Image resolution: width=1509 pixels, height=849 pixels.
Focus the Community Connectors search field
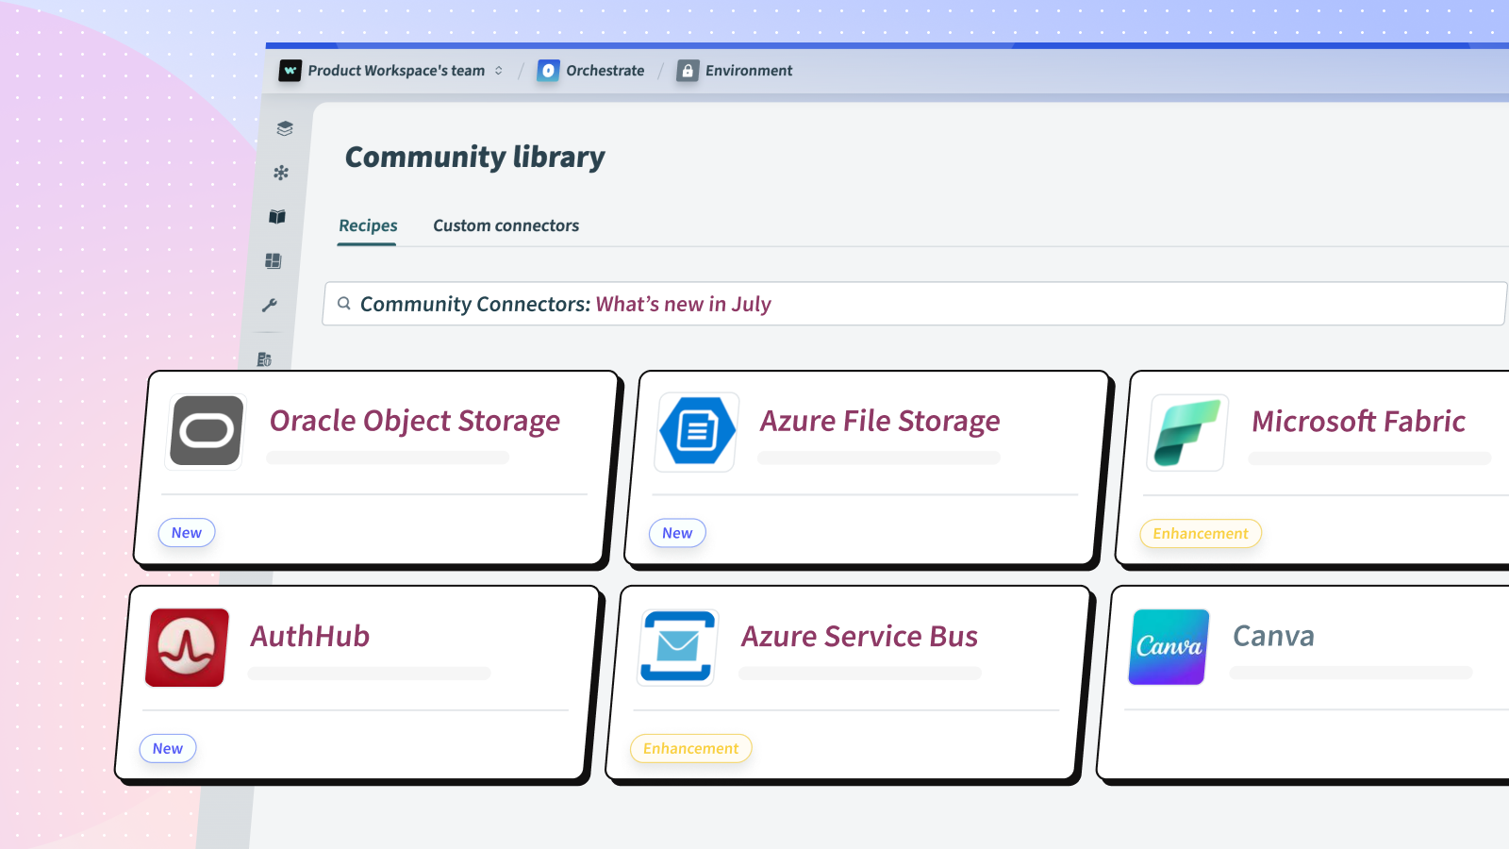914,304
